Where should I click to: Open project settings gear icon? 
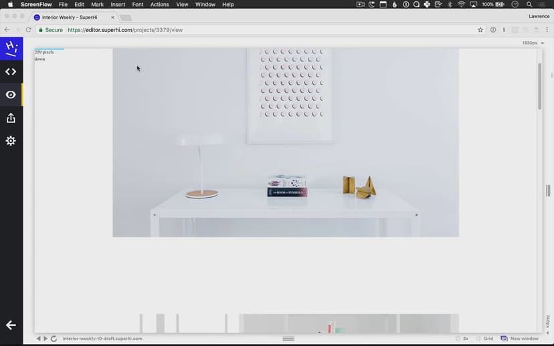[11, 141]
